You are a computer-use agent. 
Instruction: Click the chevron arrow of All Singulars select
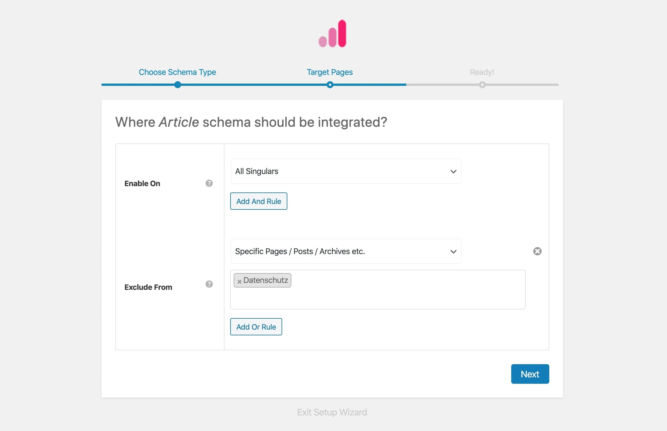(453, 171)
